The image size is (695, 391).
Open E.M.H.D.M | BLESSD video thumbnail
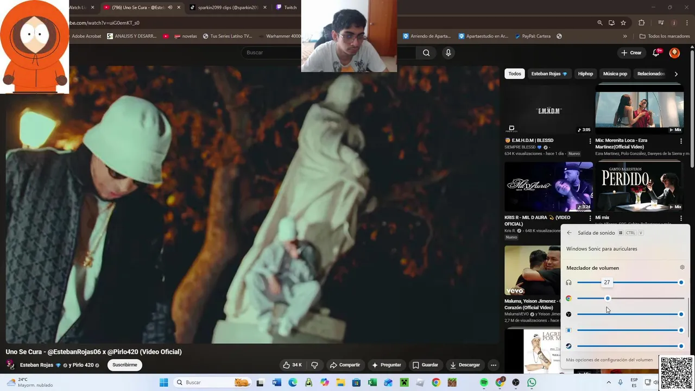pyautogui.click(x=548, y=109)
